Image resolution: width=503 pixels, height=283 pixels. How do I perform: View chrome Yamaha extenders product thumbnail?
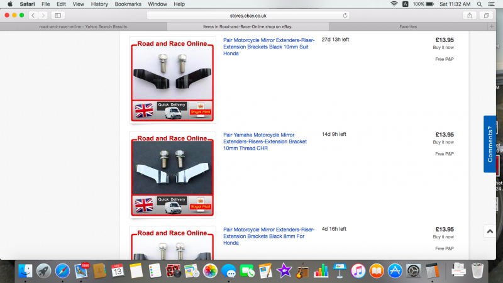(172, 175)
